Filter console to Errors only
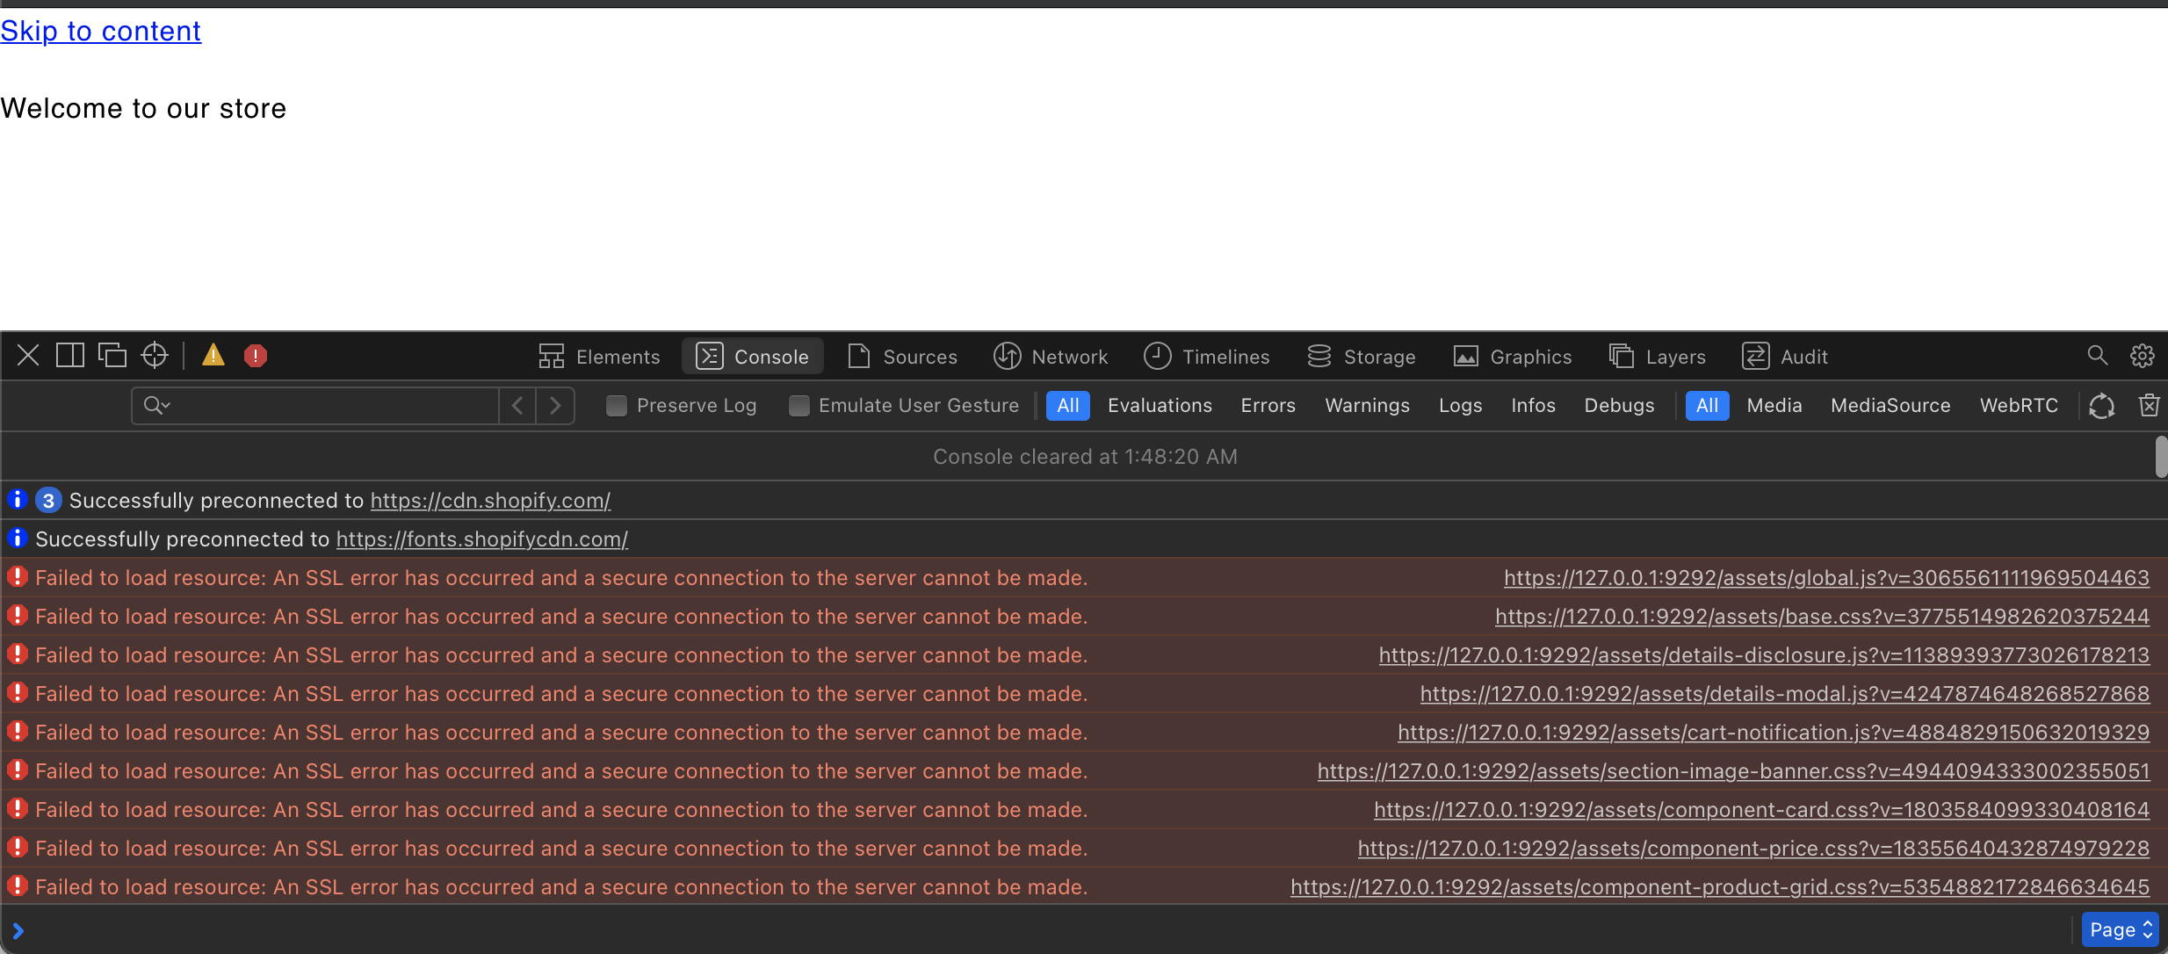2168x954 pixels. click(1268, 405)
